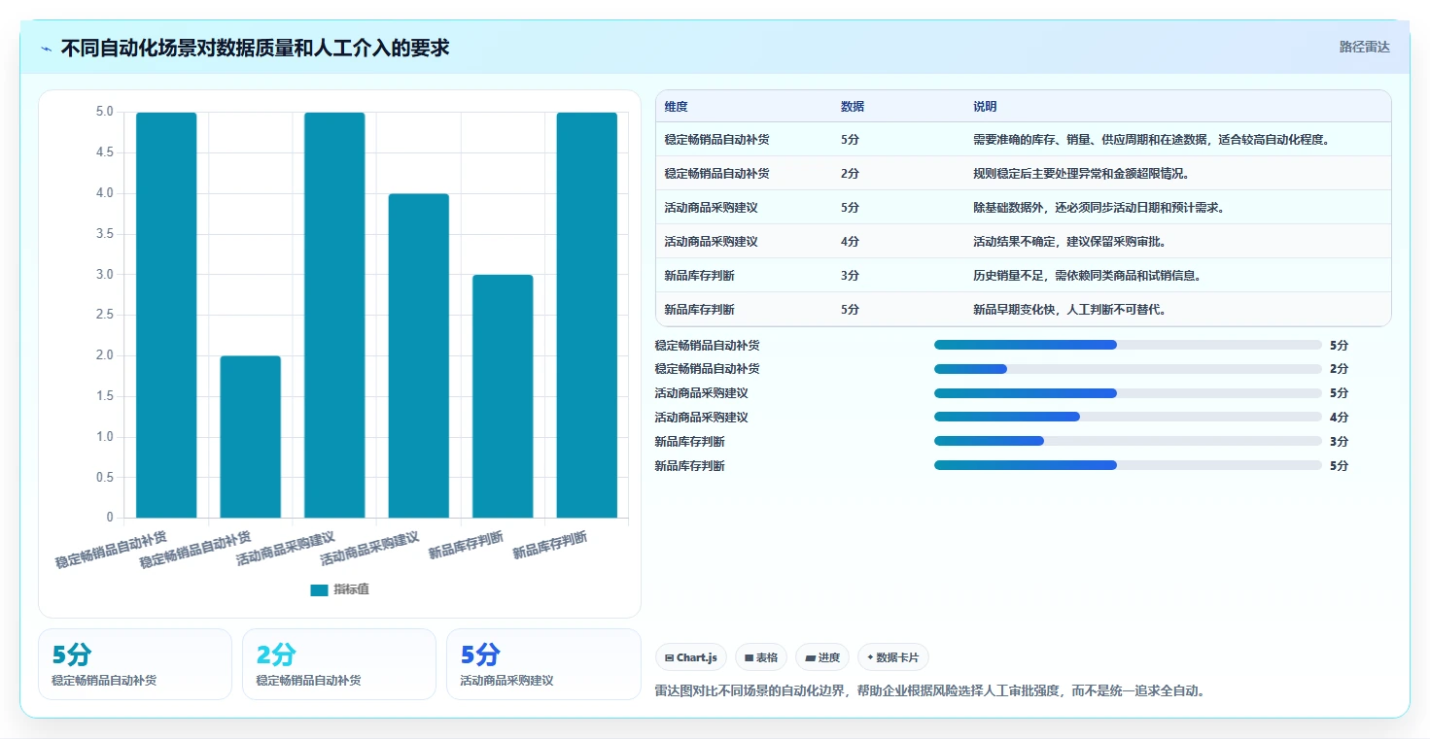1430x739 pixels.
Task: Open the 2分 稳定畅销品自动补货 data card
Action: (339, 664)
